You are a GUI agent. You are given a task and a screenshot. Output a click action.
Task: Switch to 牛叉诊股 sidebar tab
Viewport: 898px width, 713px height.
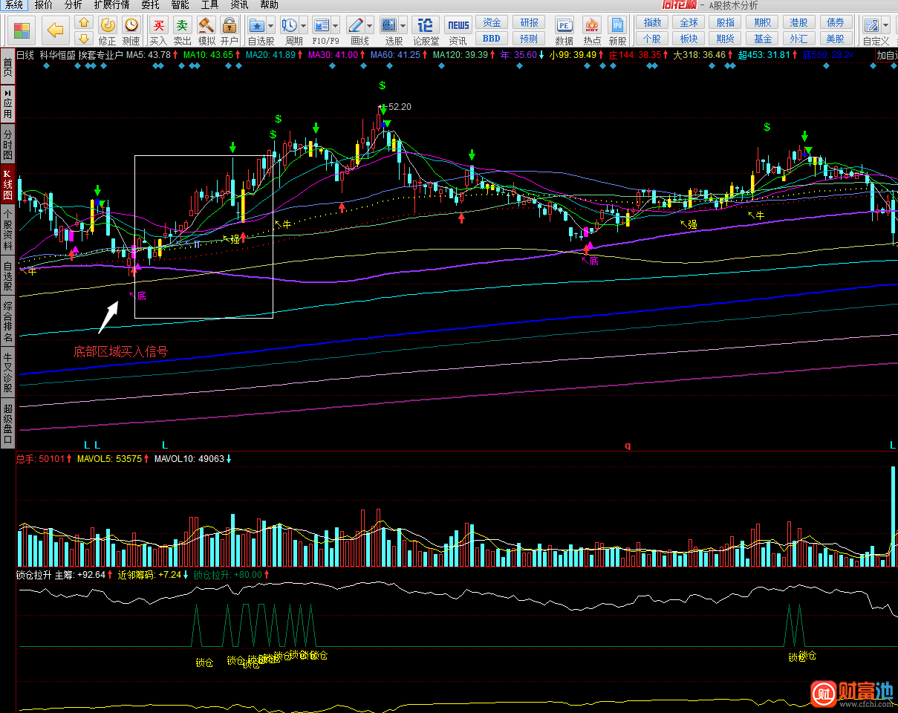pos(7,371)
